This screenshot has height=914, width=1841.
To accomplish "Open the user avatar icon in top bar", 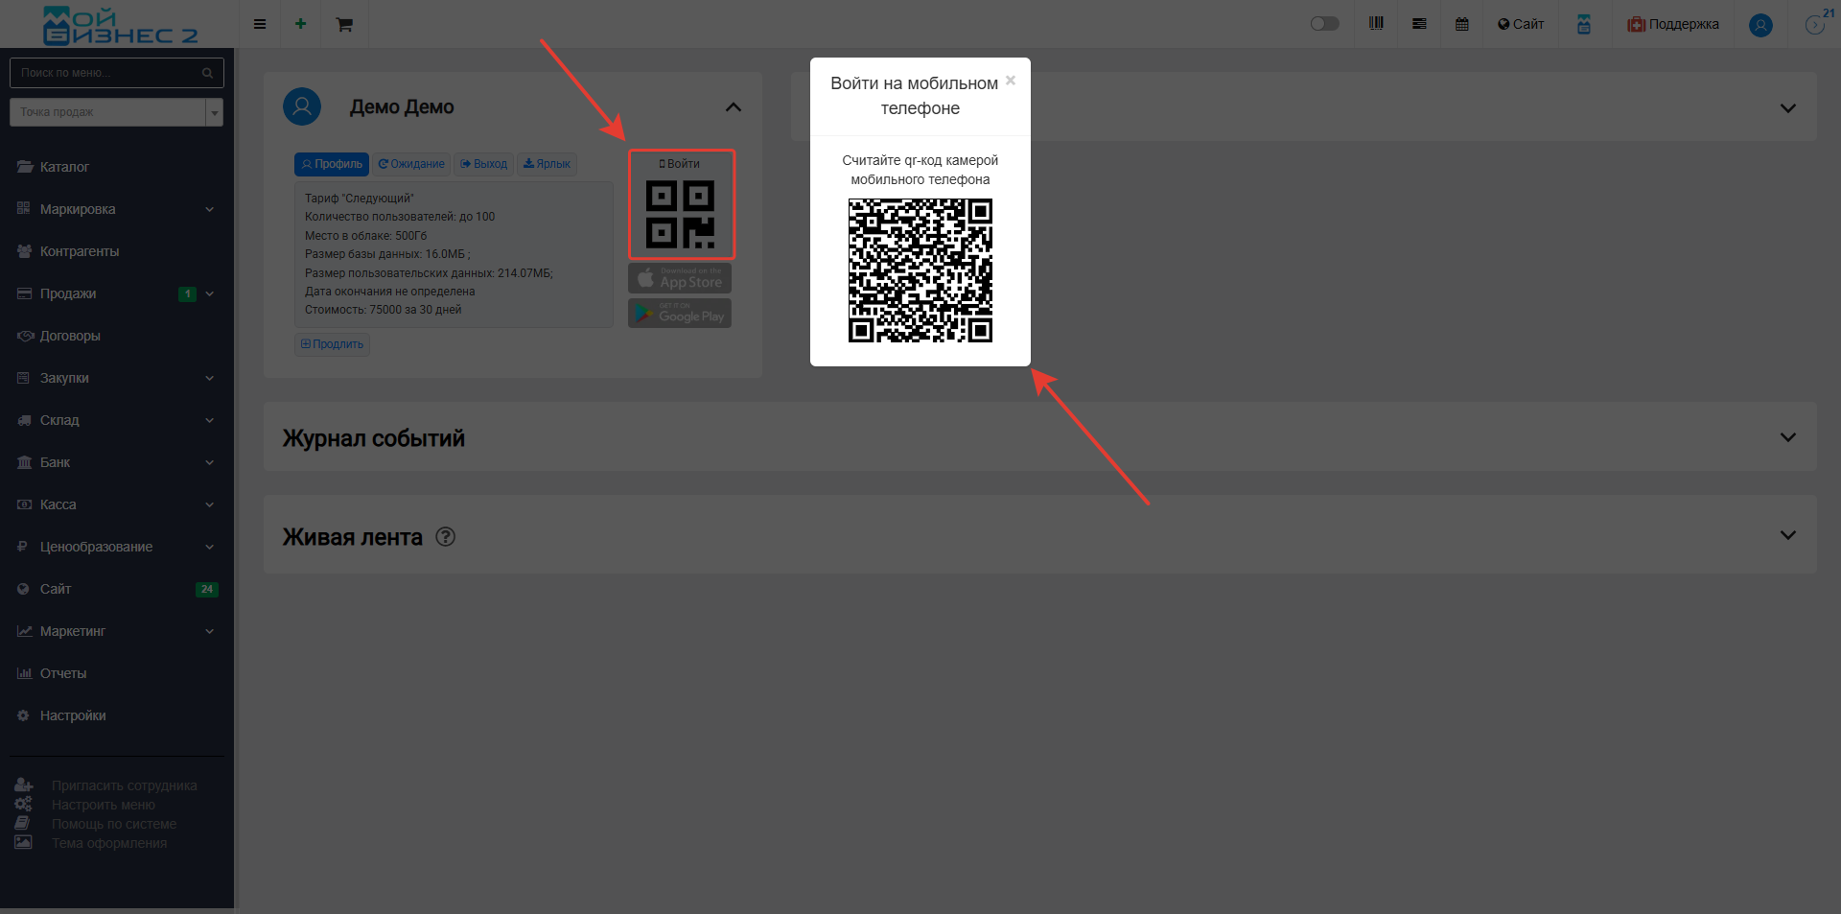I will [x=1759, y=25].
